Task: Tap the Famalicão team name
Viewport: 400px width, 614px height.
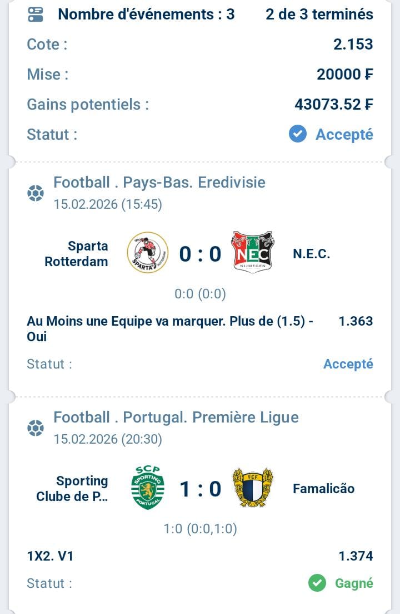Action: tap(323, 489)
